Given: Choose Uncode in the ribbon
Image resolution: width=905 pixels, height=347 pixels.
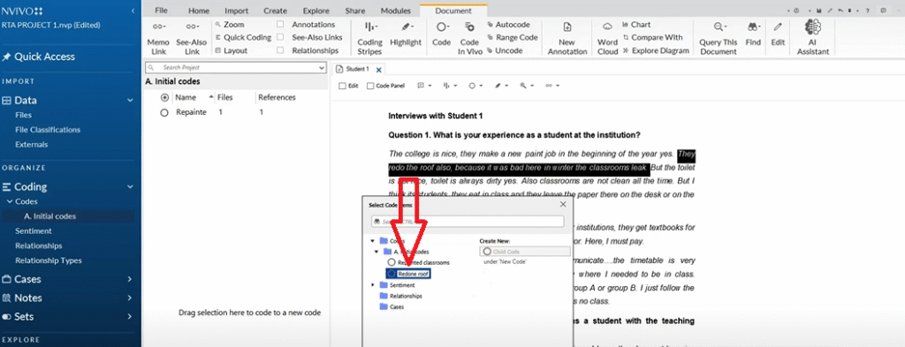Looking at the screenshot, I should click(505, 50).
